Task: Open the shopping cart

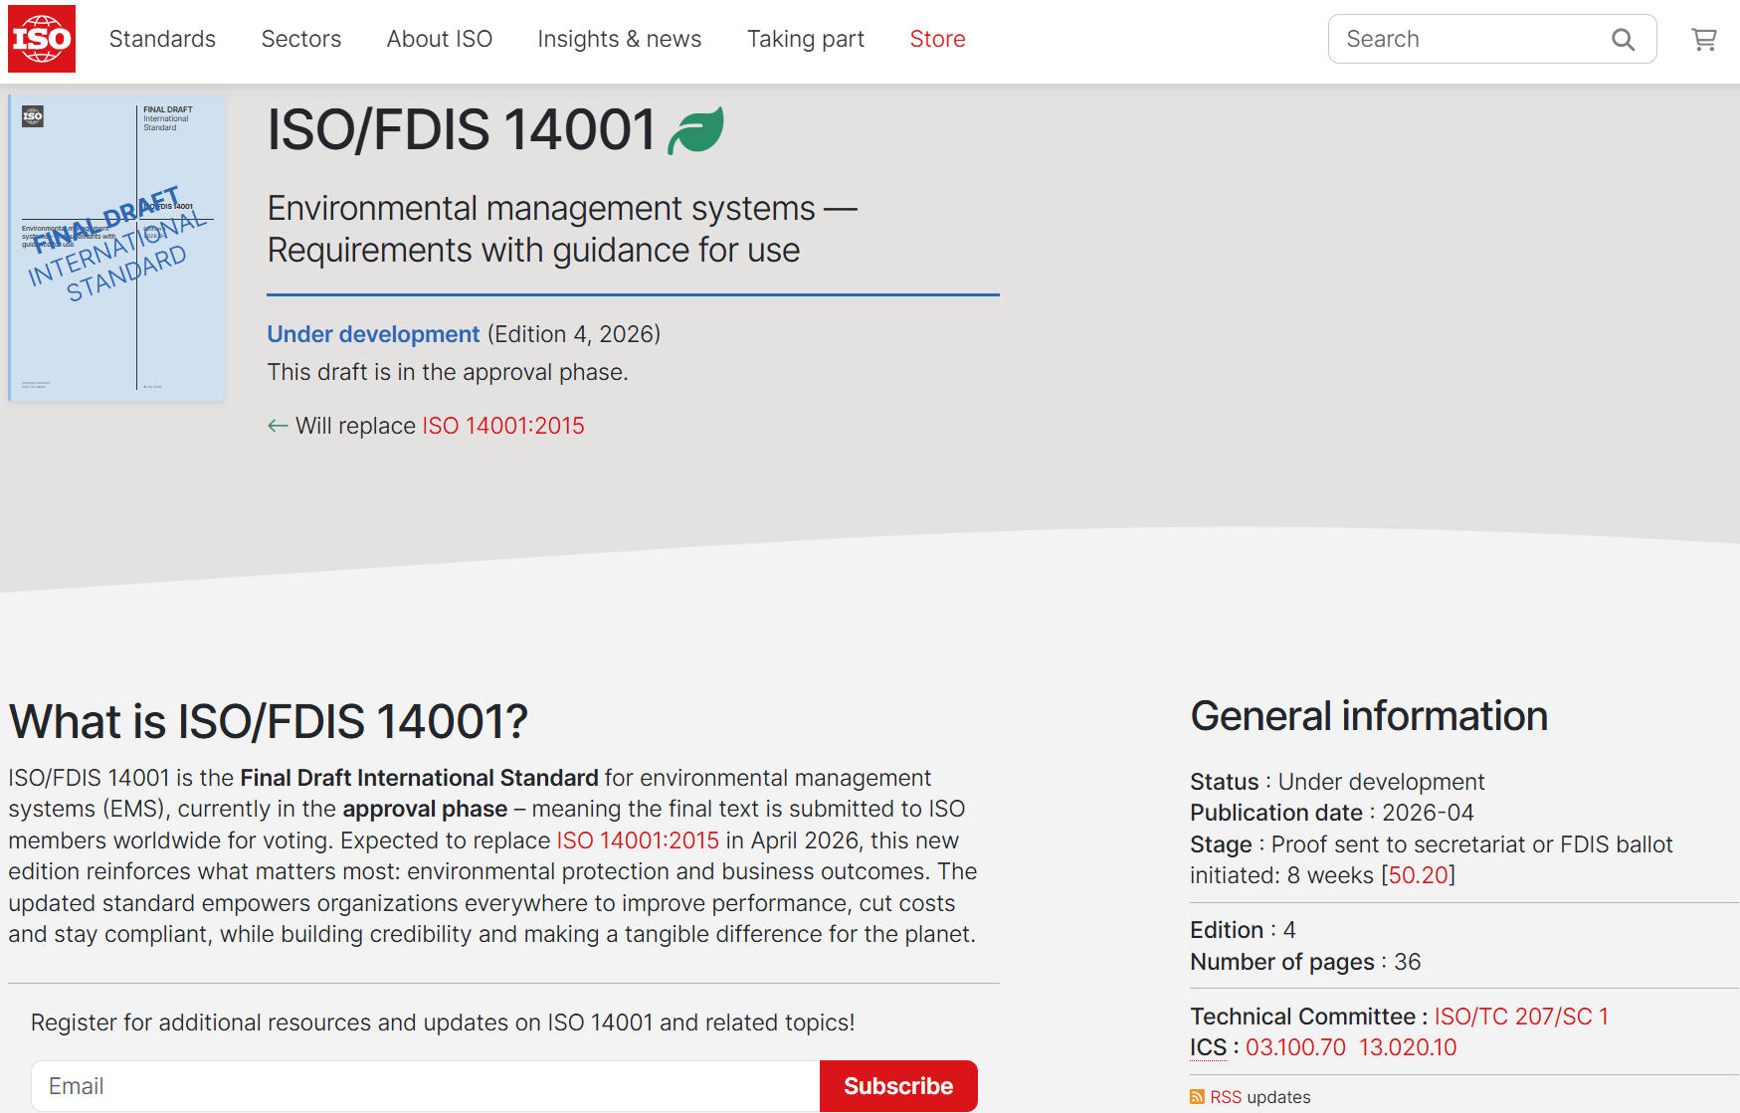Action: tap(1703, 40)
